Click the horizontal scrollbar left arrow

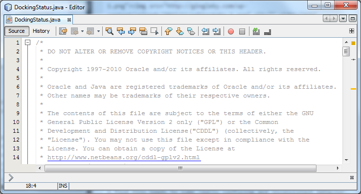coord(40,168)
